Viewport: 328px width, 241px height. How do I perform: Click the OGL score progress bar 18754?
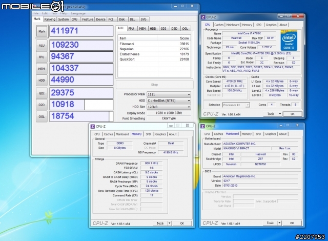pos(81,116)
